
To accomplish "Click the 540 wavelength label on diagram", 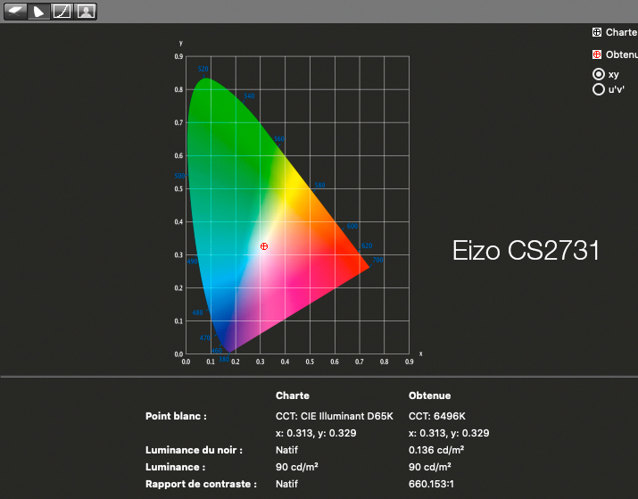I will click(x=249, y=96).
